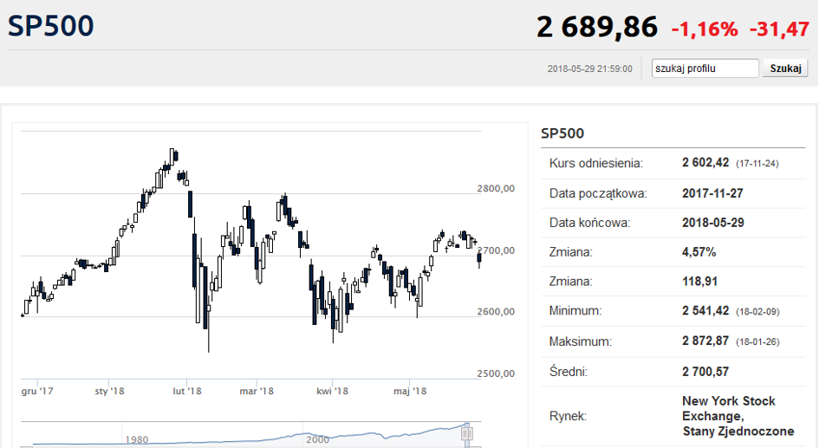819x448 pixels.
Task: Click the red -1,16% change value
Action: coord(704,29)
